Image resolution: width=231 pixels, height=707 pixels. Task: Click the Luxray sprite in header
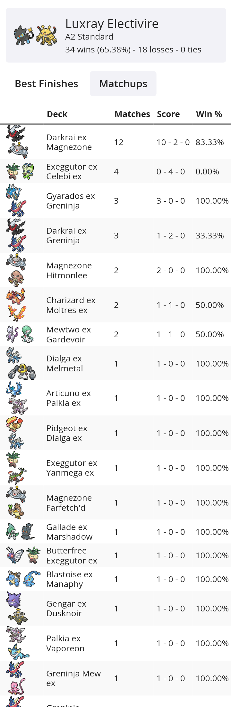(24, 35)
